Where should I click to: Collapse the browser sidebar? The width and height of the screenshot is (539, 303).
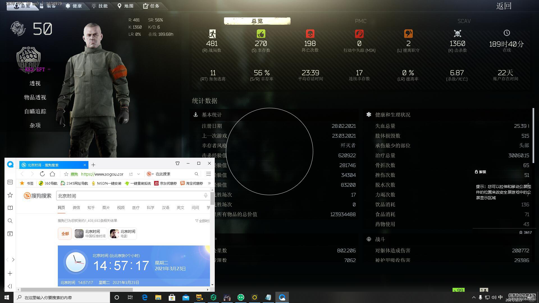pos(10,286)
